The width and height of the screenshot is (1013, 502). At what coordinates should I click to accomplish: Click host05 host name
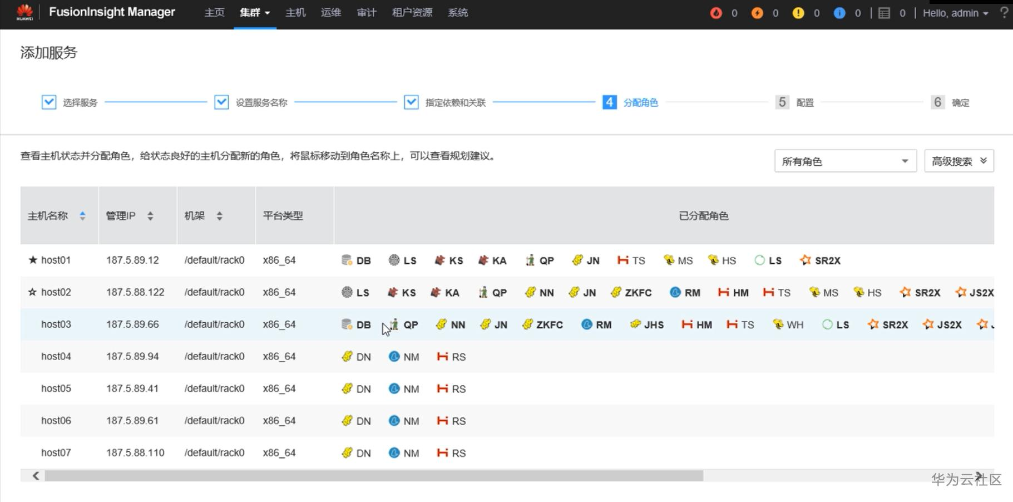click(x=56, y=388)
